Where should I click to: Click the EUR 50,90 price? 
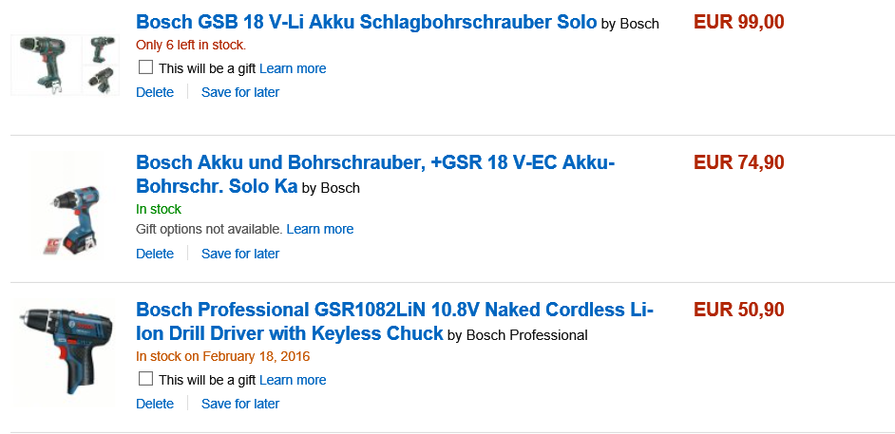[739, 309]
